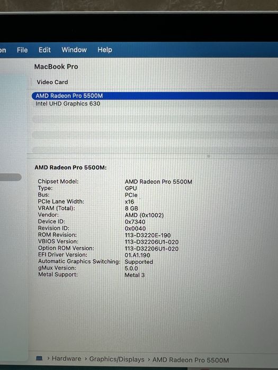278x370 pixels.
Task: Click the Device ID value 0x7340
Action: [x=135, y=222]
